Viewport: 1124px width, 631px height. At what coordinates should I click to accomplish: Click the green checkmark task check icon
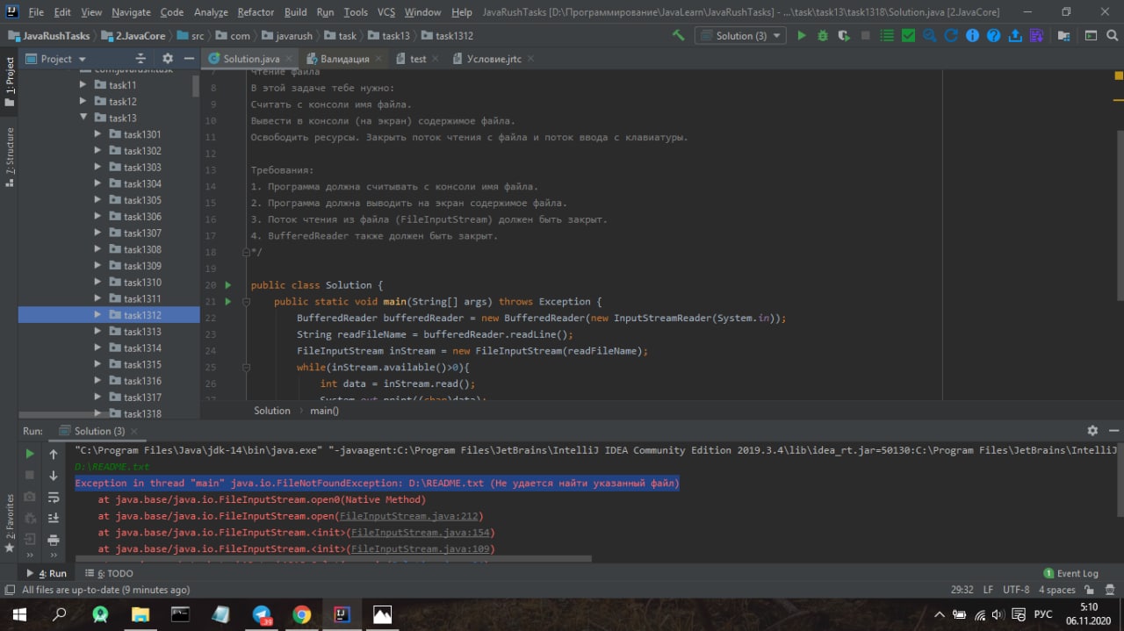[x=908, y=36]
